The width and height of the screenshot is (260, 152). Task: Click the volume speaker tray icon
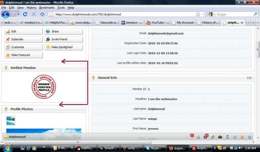[240, 148]
